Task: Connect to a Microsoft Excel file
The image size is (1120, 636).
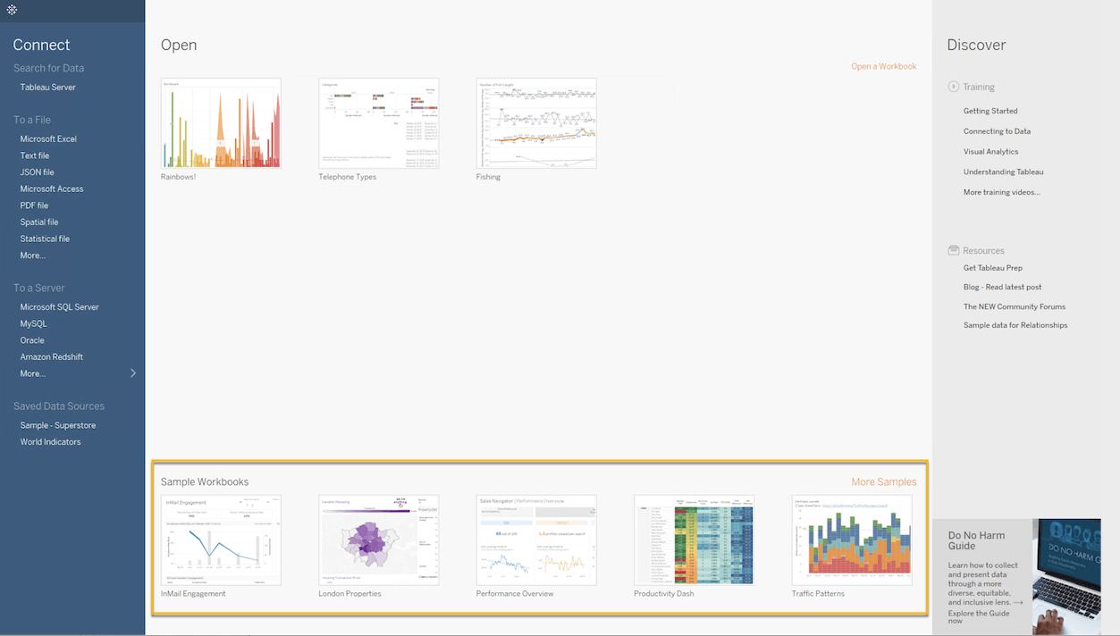Action: [x=48, y=139]
